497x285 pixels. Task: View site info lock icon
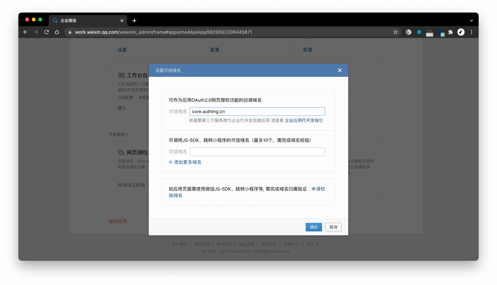[x=70, y=32]
